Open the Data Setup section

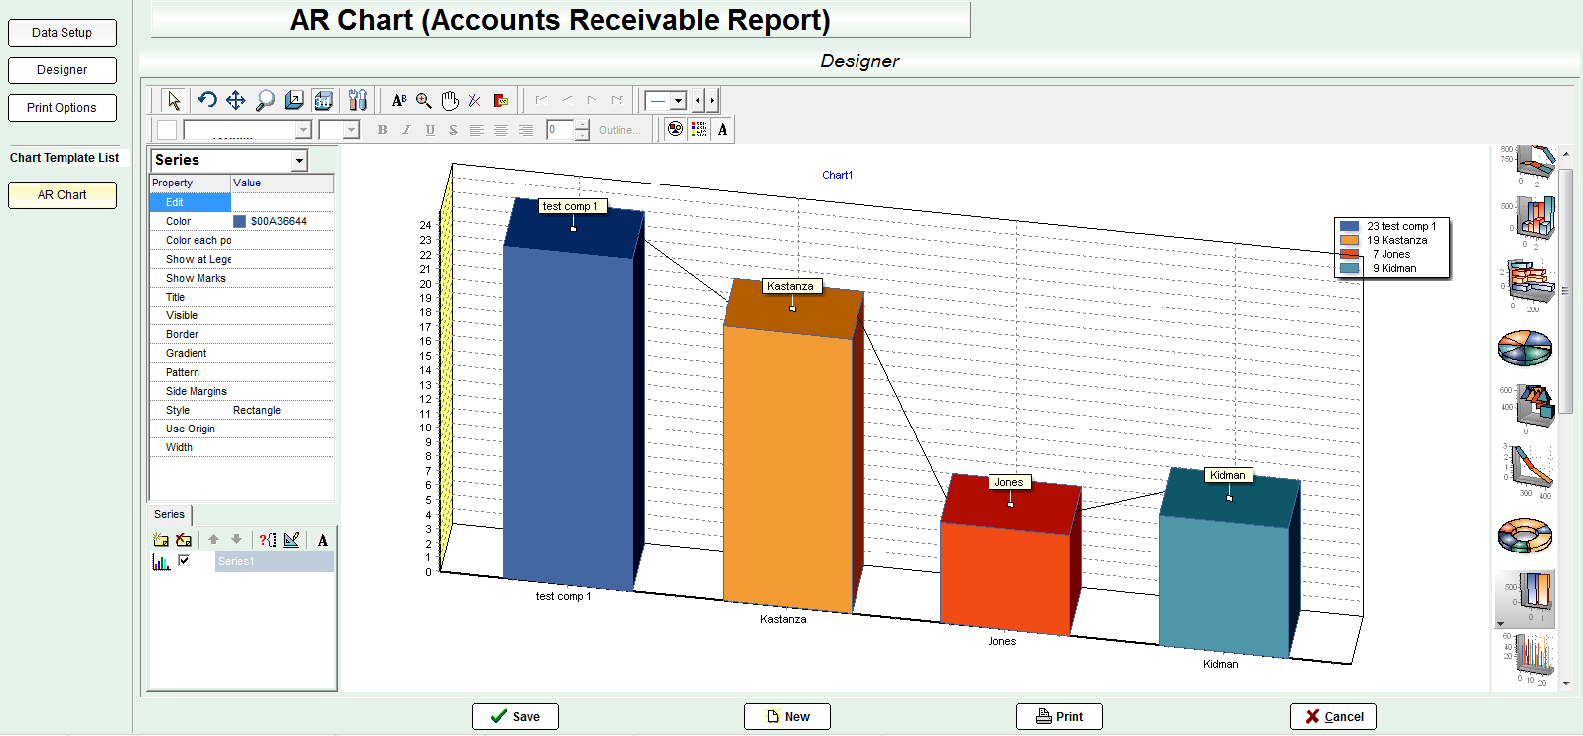(x=63, y=33)
